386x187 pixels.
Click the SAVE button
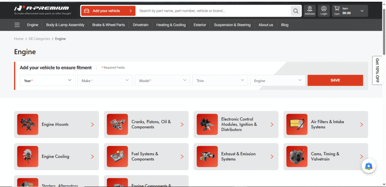tap(335, 81)
